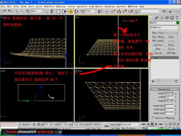Activate the Select and Rotate tool
The image size is (181, 136).
click(x=76, y=11)
